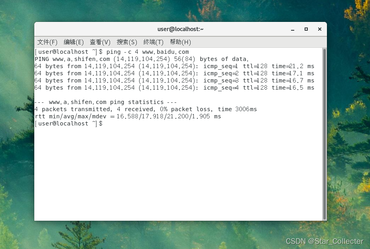
Task: Click the PING www.a.shifen.com header line
Action: pos(142,59)
